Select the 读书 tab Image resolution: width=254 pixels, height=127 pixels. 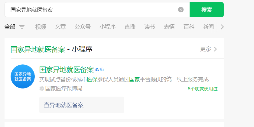coord(149,27)
